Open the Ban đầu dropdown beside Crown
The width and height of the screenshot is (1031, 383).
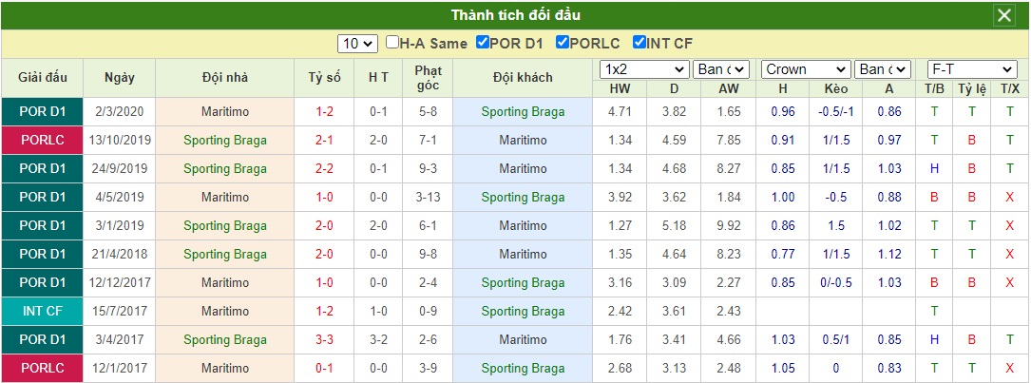point(883,69)
